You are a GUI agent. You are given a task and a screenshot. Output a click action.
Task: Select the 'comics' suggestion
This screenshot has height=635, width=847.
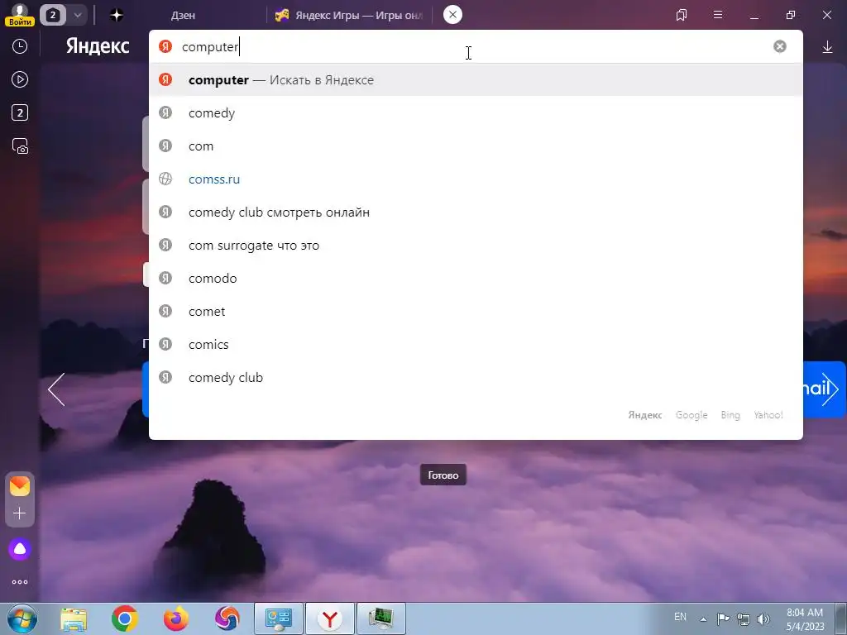pos(476,344)
